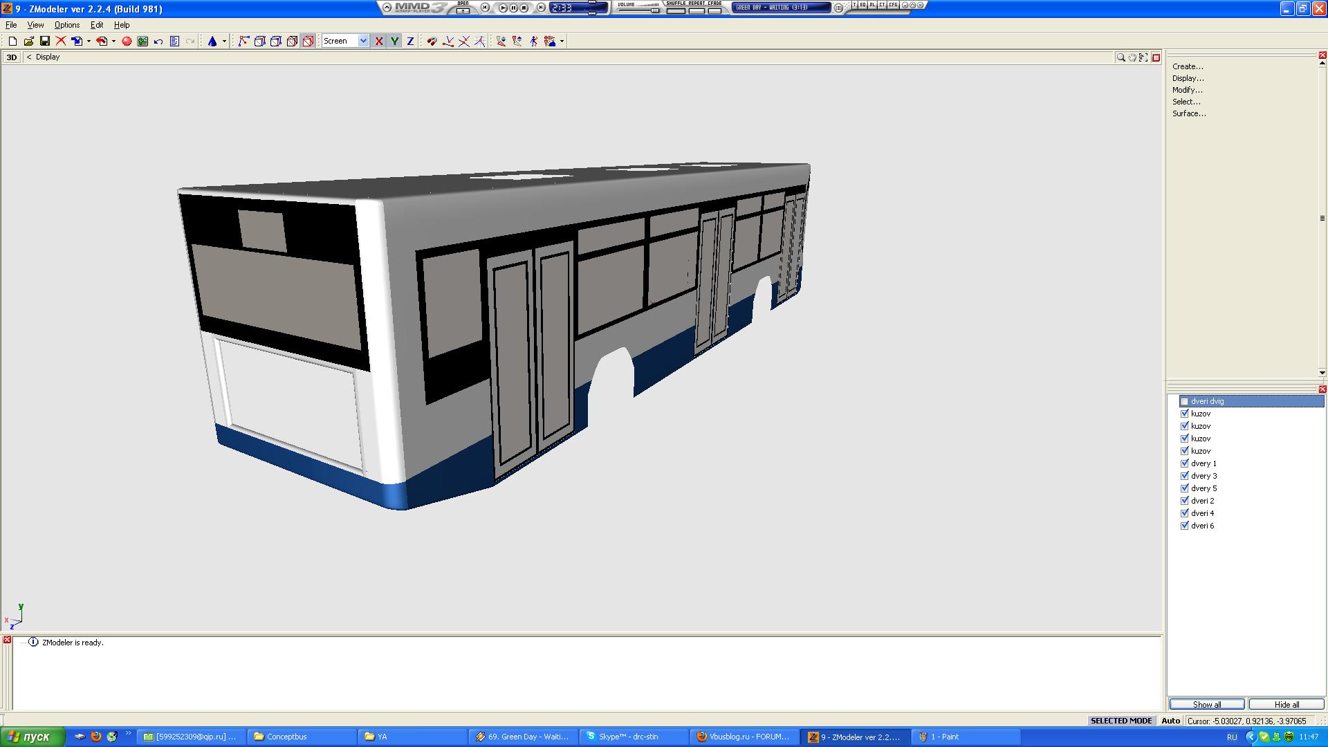Image resolution: width=1328 pixels, height=747 pixels.
Task: Open the View menu
Action: click(35, 25)
